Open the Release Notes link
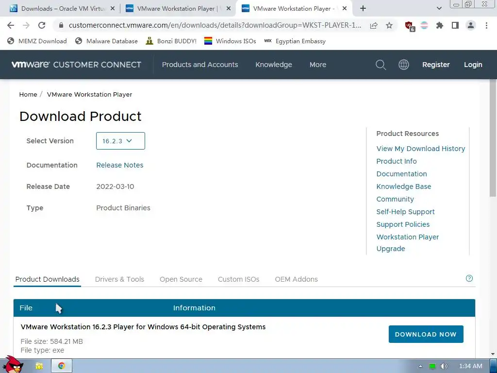The width and height of the screenshot is (497, 373). point(120,165)
